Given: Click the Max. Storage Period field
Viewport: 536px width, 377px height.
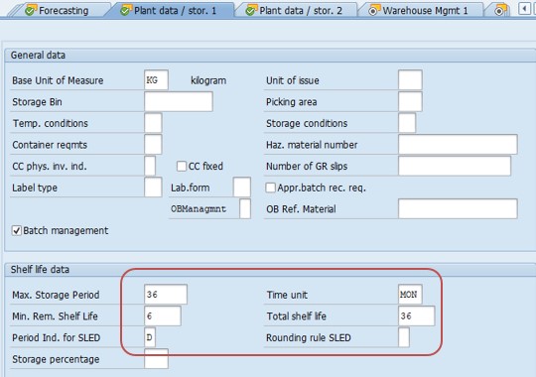Looking at the screenshot, I should click(166, 295).
